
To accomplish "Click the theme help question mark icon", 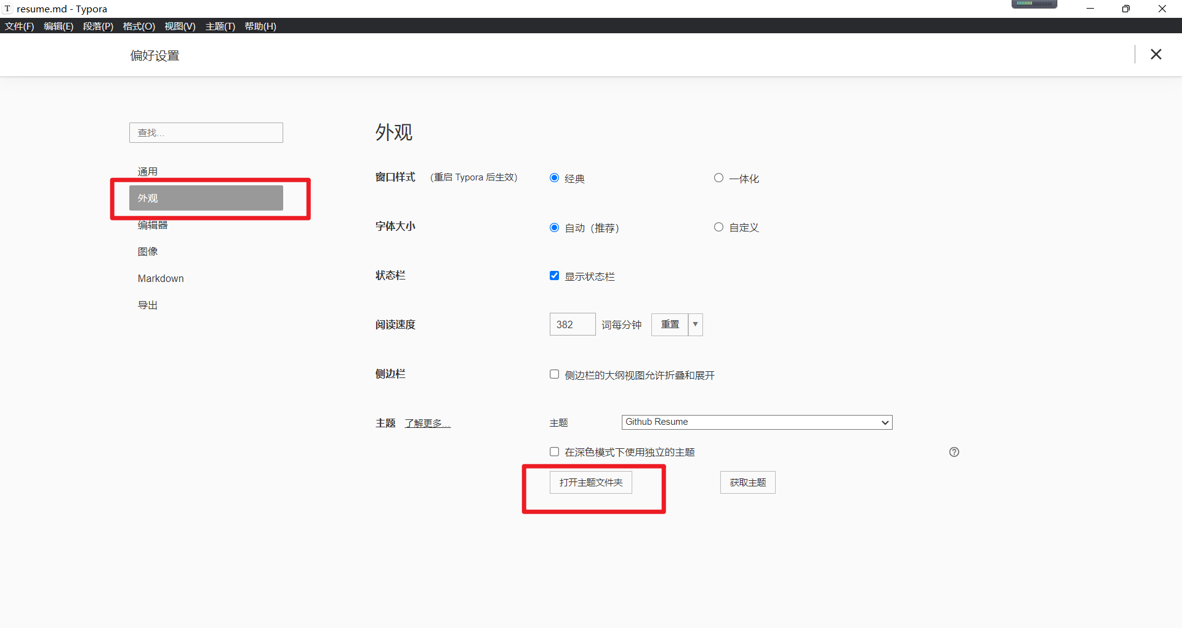I will coord(954,452).
